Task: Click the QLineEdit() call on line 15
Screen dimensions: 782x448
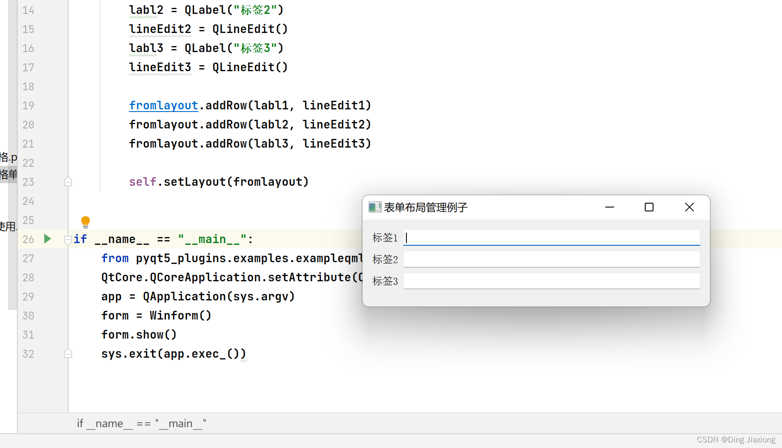Action: click(x=249, y=29)
